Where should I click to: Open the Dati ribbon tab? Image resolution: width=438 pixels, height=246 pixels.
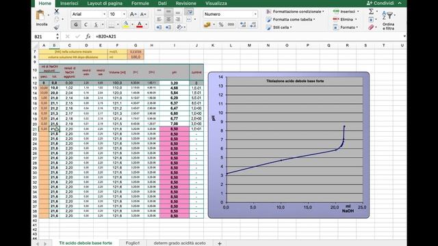pos(162,3)
